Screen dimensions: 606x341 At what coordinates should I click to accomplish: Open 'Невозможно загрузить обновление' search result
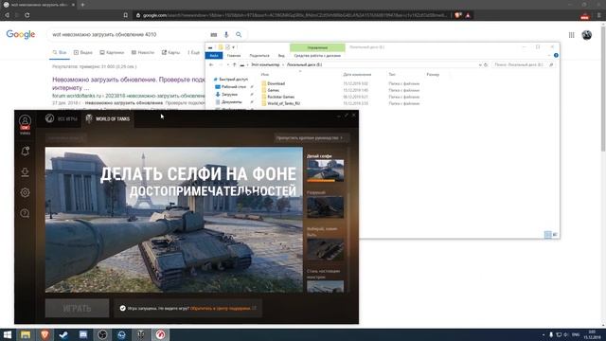tap(129, 83)
